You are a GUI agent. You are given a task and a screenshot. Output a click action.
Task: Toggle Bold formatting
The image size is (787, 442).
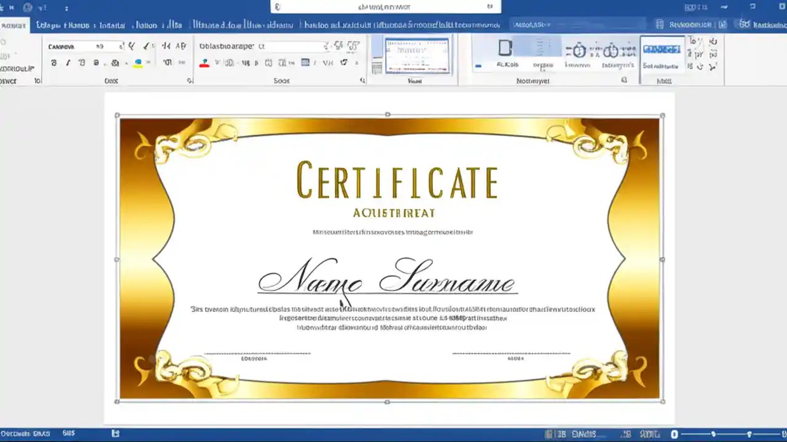[53, 63]
